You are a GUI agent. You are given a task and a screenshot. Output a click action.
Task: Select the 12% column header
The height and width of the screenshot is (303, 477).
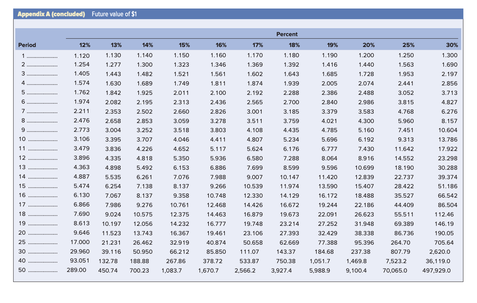(84, 45)
